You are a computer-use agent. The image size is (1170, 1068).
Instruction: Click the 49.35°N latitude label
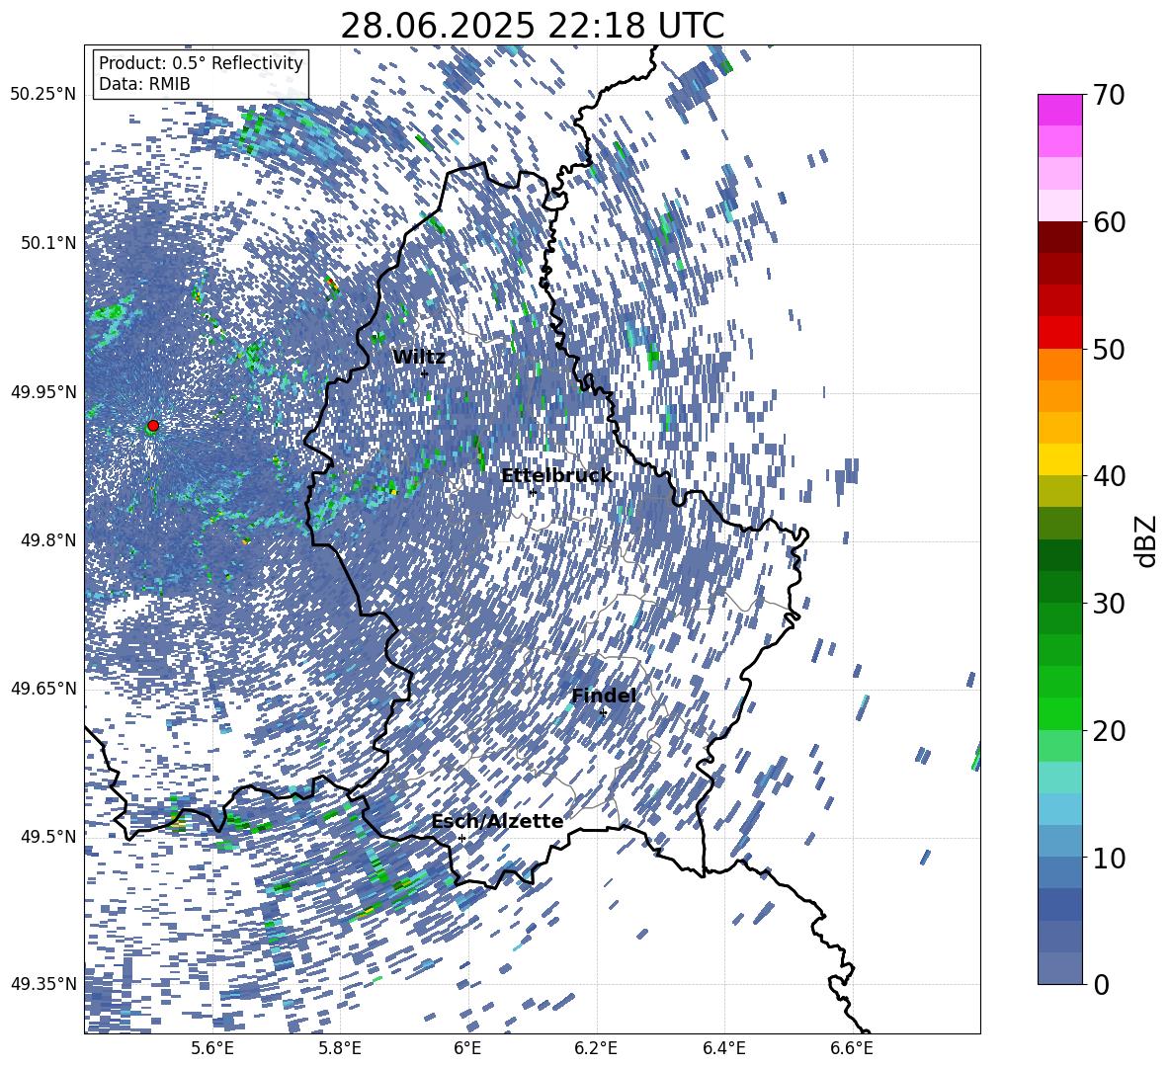[x=43, y=984]
